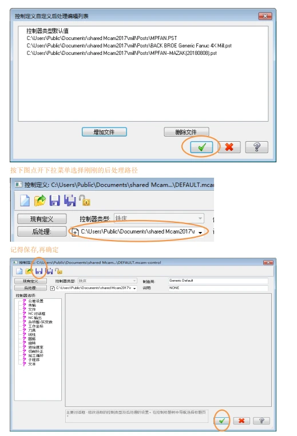Click Save floppy icon in the bottom dialog toolbar
The image size is (297, 436).
(39, 271)
